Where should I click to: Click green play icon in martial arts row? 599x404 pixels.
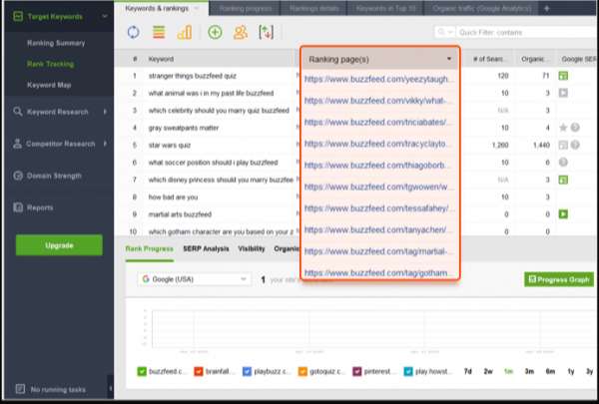563,213
